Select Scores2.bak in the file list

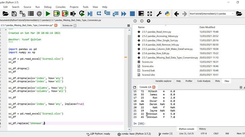tap(148, 70)
